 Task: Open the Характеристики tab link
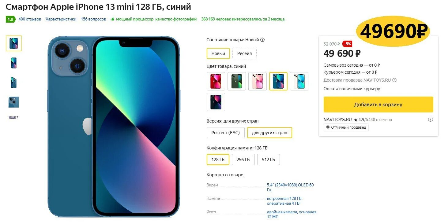pos(61,19)
